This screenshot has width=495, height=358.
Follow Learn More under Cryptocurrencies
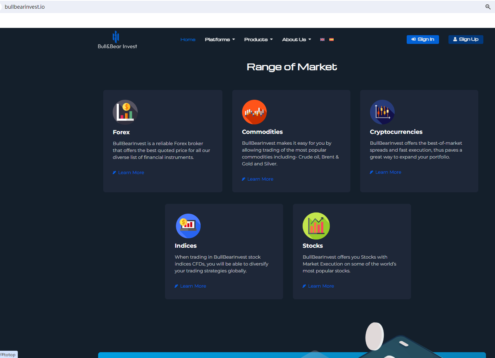pos(388,172)
